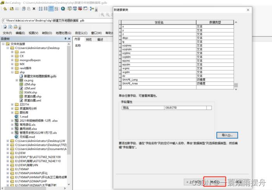Image resolution: width=272 pixels, height=190 pixels.
Task: Click the OBJECTID alias value cell
Action: click(185, 108)
